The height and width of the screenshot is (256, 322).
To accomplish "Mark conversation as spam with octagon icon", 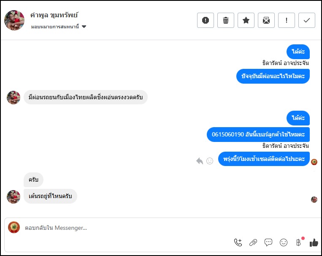I will pyautogui.click(x=206, y=20).
